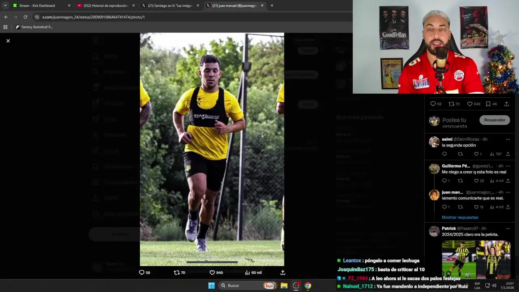The height and width of the screenshot is (292, 519).
Task: Click the 'Mostrar respuestas' link
Action: point(460,217)
